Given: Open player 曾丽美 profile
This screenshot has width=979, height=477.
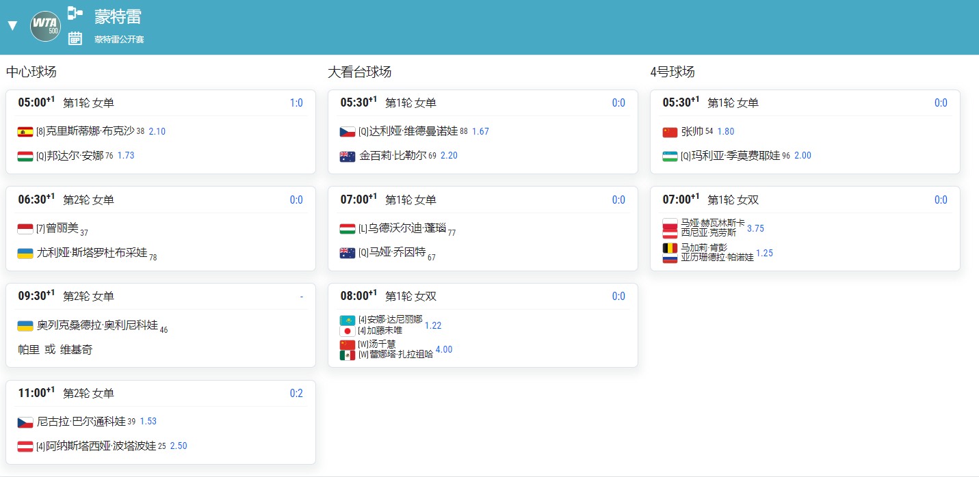Looking at the screenshot, I should point(62,228).
